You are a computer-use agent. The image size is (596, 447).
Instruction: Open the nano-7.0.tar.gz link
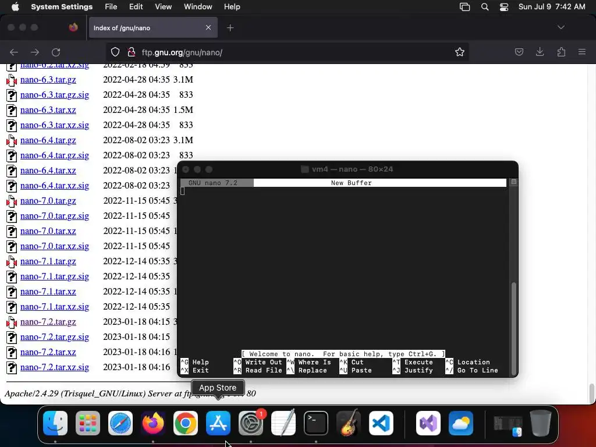48,201
